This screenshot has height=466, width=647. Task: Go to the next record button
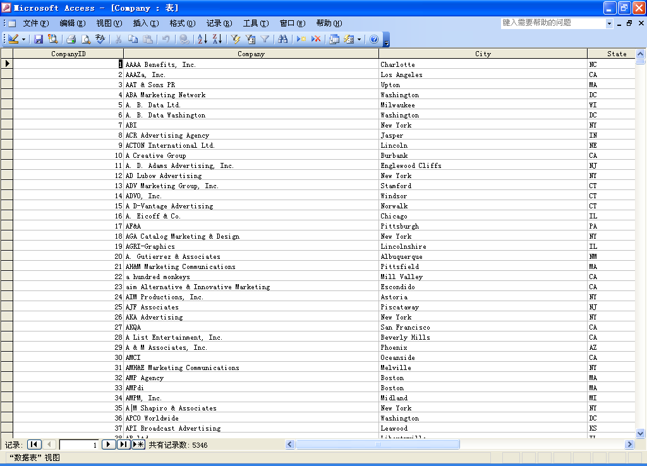coord(108,445)
